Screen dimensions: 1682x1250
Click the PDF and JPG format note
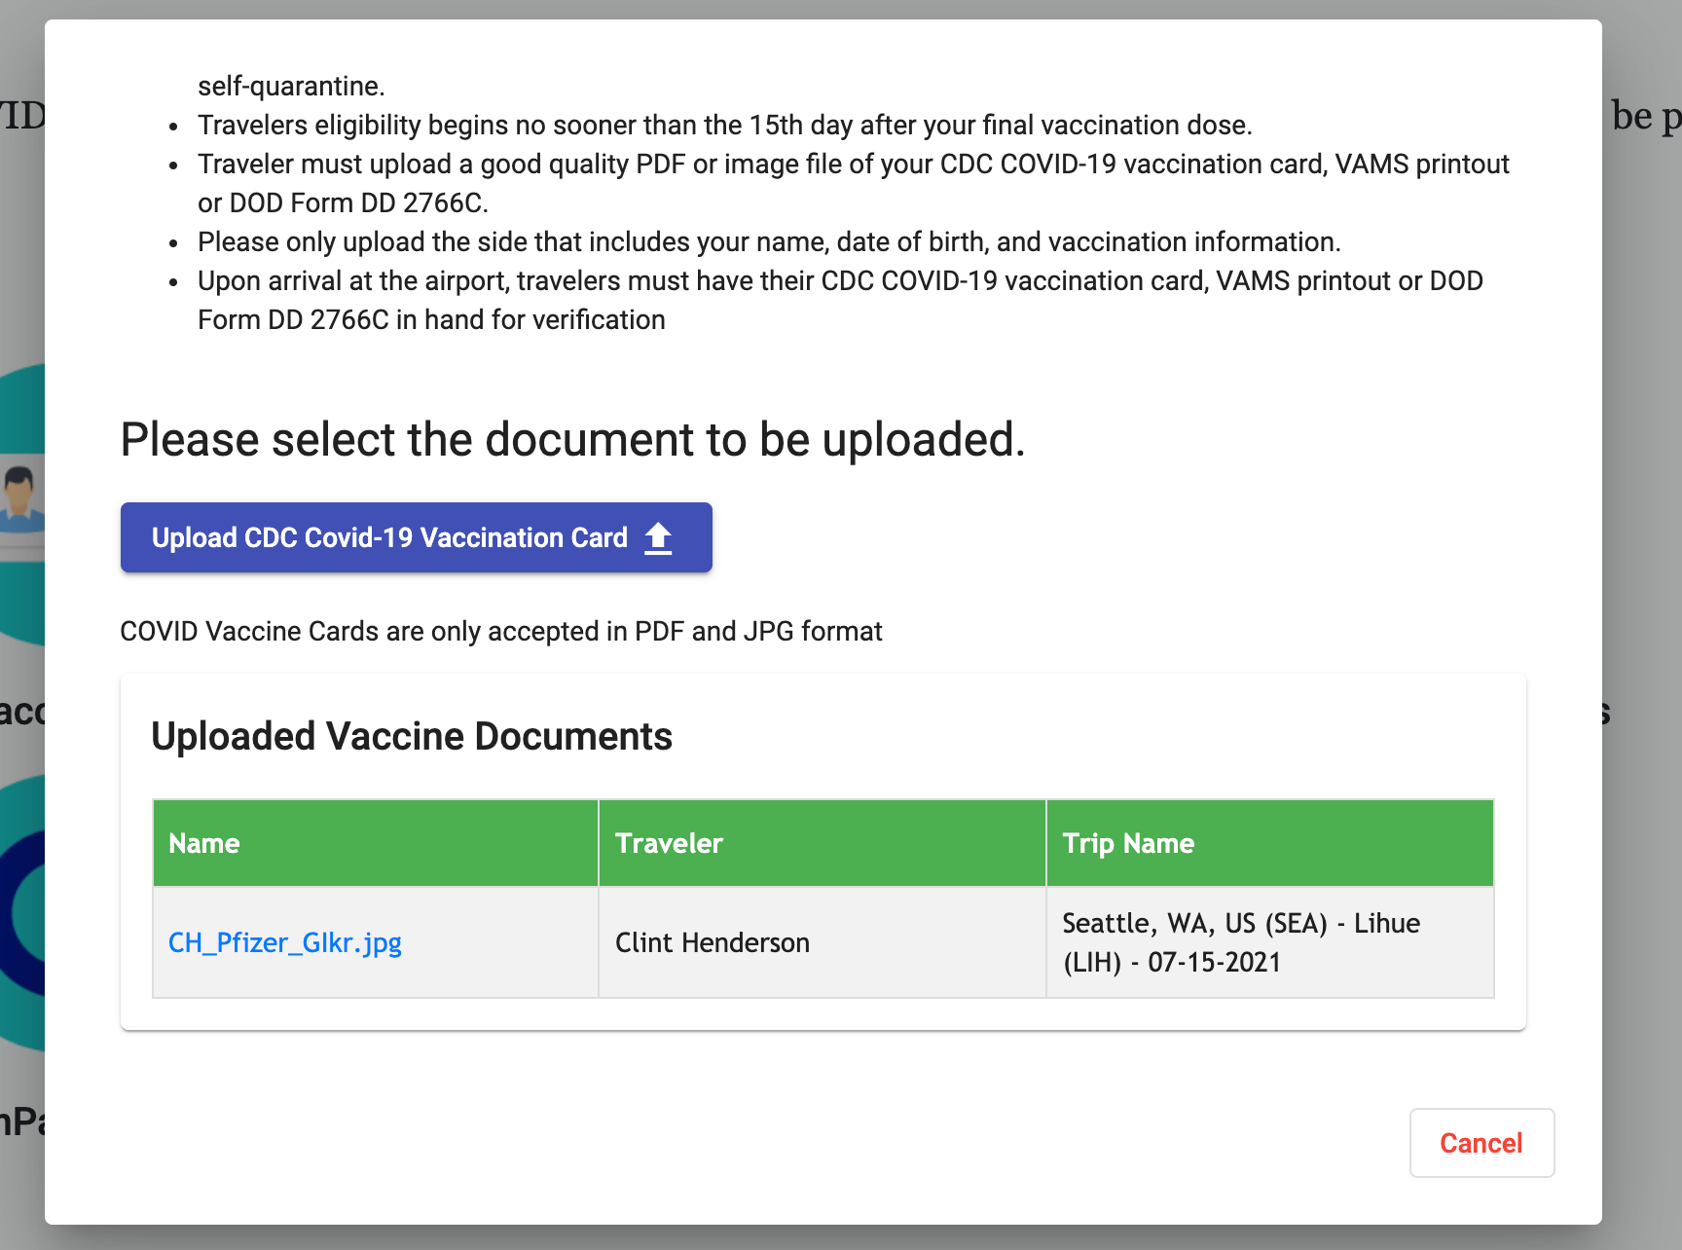click(501, 632)
